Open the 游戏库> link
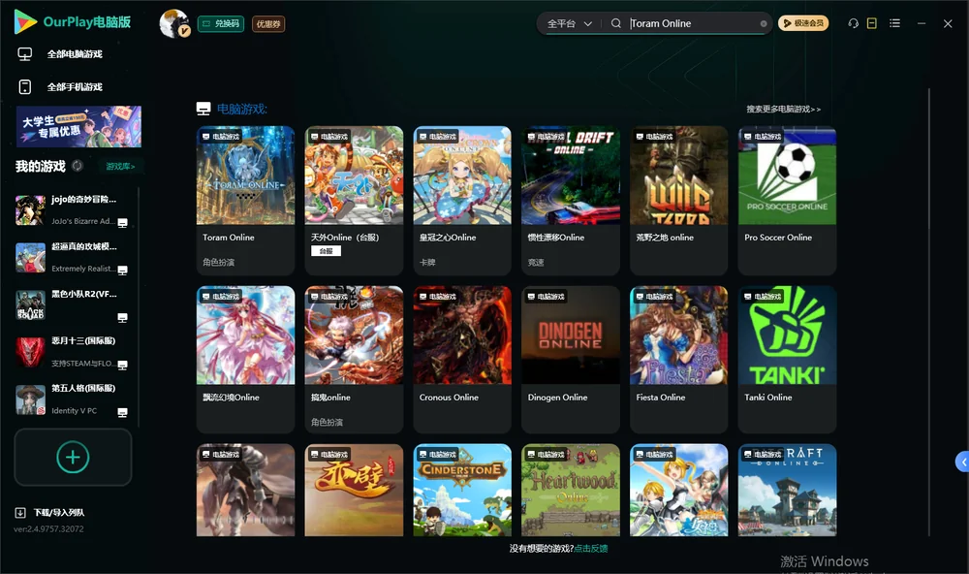Viewport: 969px width, 574px height. click(x=120, y=167)
